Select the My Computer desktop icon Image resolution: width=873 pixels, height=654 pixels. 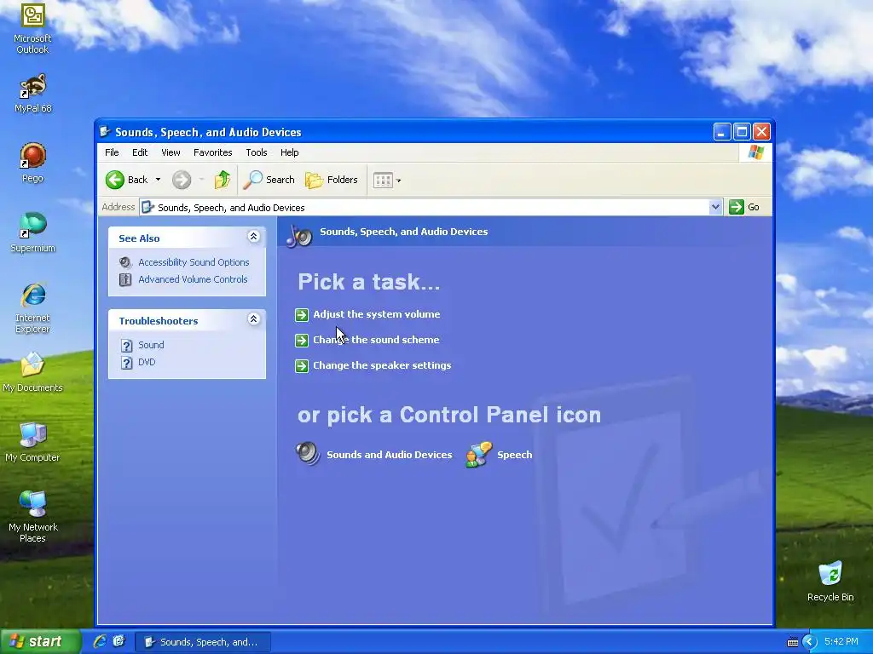click(32, 442)
